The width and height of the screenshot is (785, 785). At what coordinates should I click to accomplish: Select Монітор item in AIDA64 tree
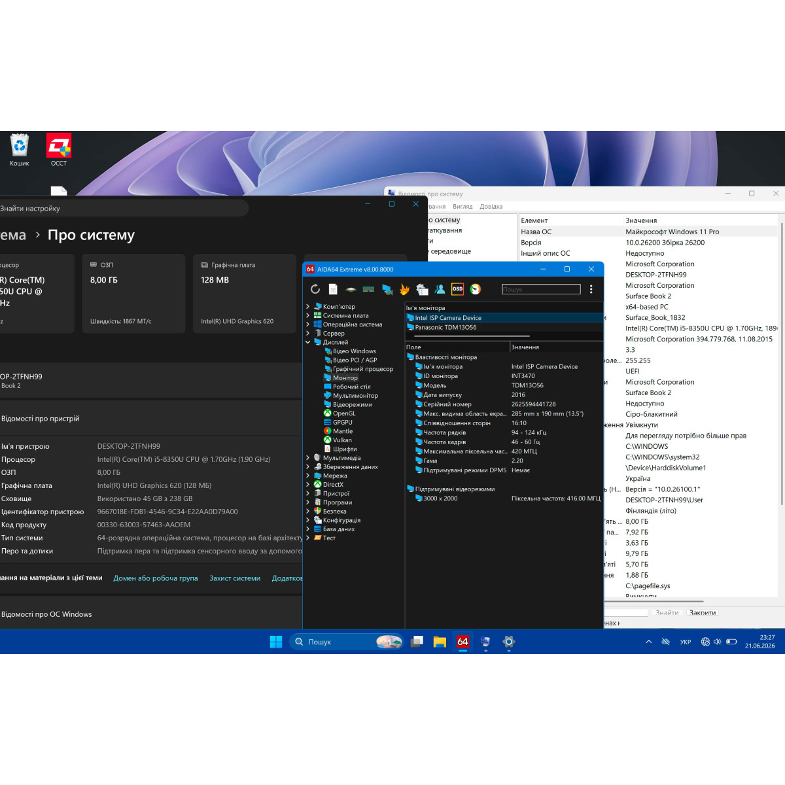coord(341,378)
